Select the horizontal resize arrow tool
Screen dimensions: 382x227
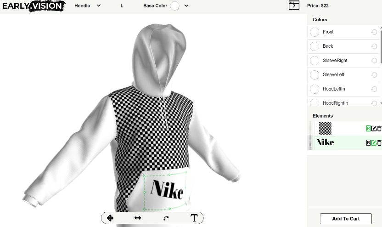pos(138,218)
